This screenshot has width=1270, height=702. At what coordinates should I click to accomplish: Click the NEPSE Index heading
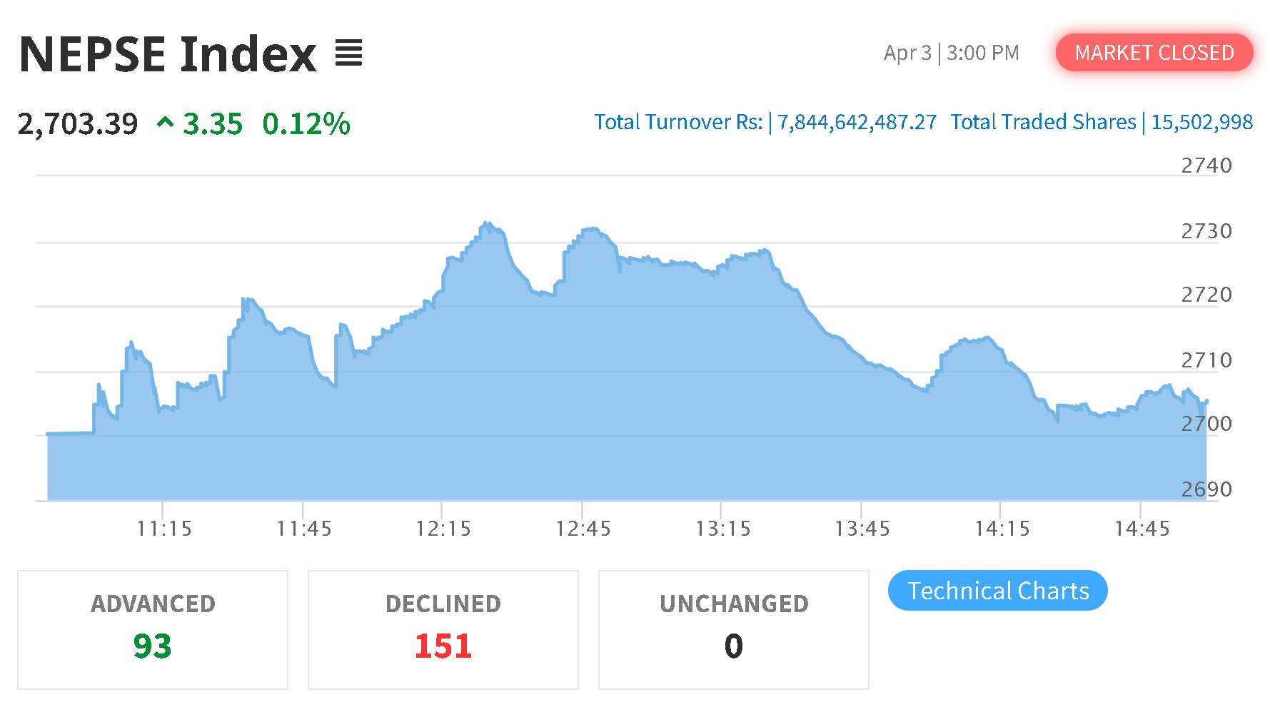[x=168, y=54]
